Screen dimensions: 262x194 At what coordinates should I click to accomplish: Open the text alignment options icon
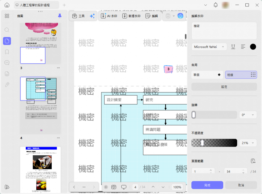(x=243, y=47)
